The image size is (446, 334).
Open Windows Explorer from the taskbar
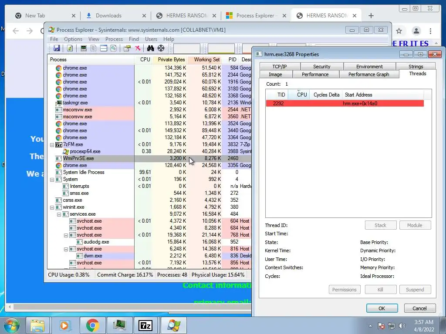click(37, 325)
